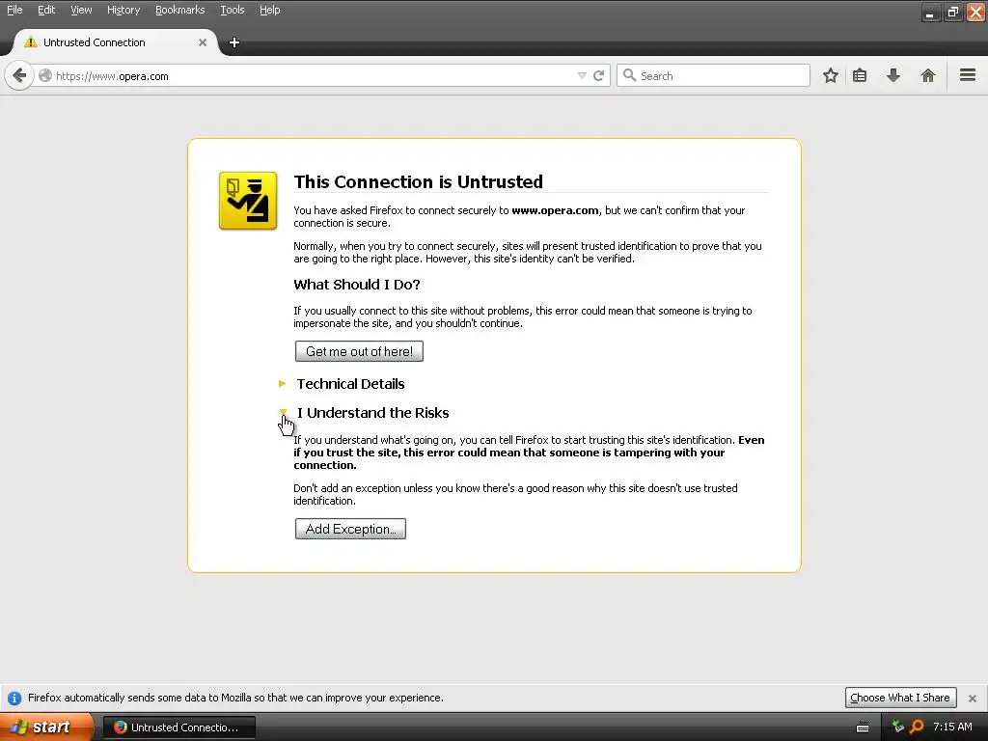Click the Add Exception button
Screen dimensions: 988x741
(350, 529)
